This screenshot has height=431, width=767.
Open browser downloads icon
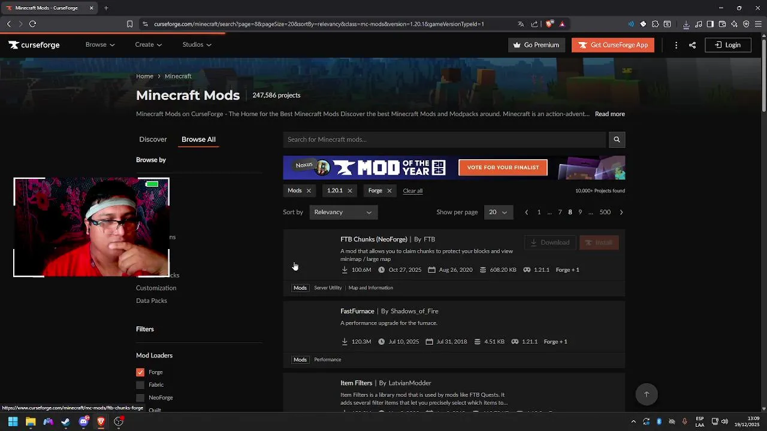[x=686, y=24]
